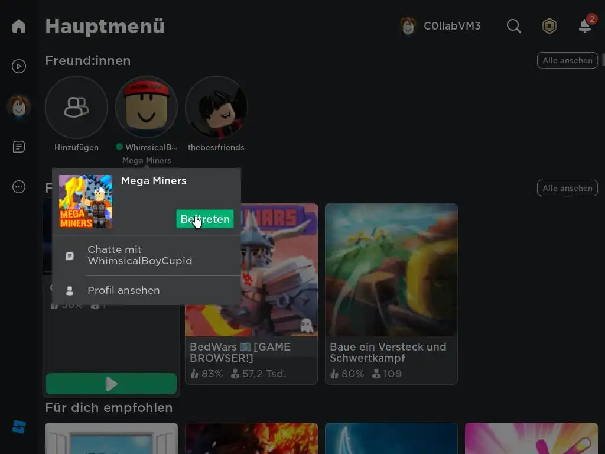This screenshot has height=454, width=605.
Task: Click Beitreten to join Mega Miners
Action: click(205, 219)
